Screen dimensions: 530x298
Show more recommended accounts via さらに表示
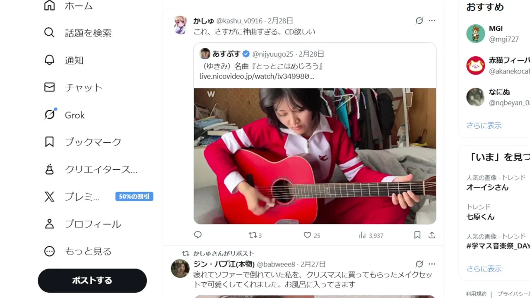click(x=484, y=125)
